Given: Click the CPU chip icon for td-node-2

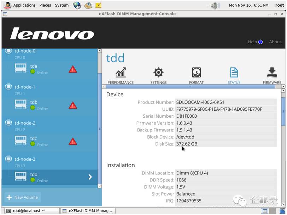Looking at the screenshot, I should pyautogui.click(x=8, y=123).
